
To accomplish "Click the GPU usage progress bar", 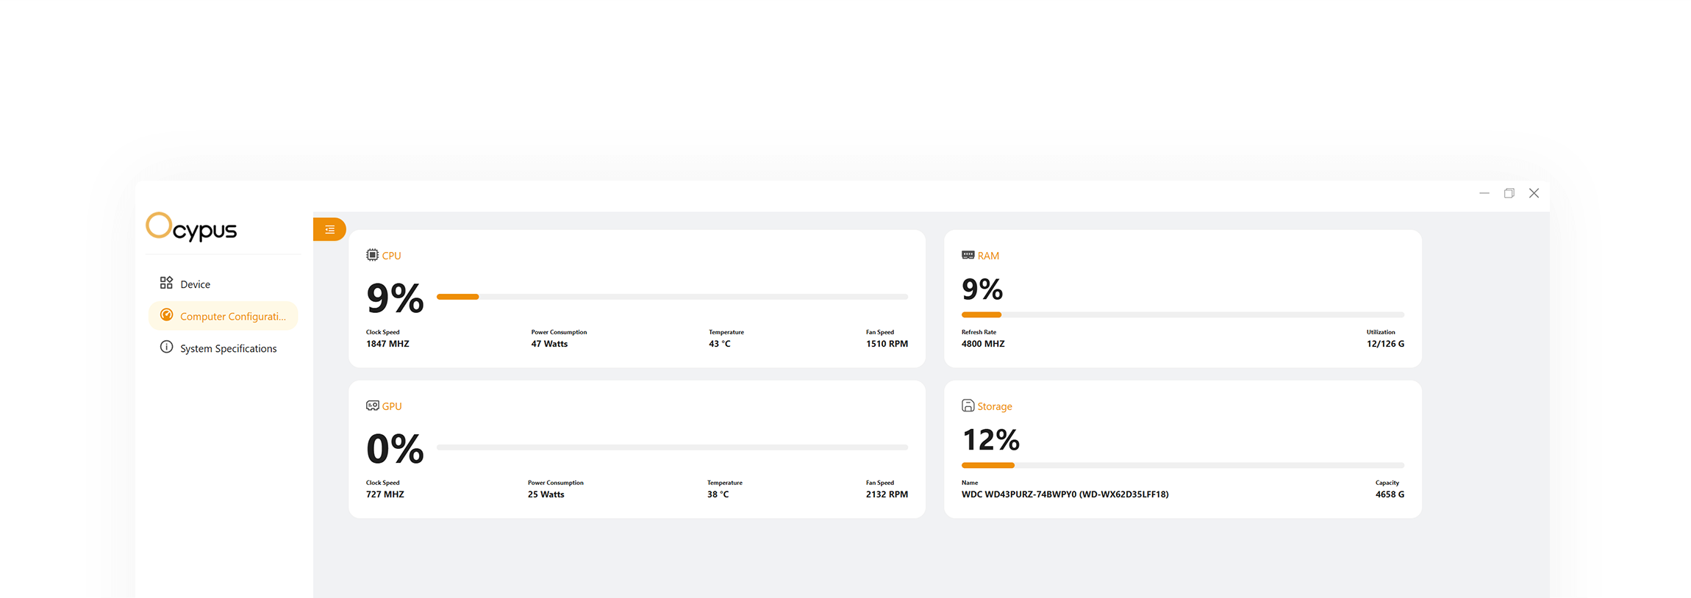I will pos(672,447).
